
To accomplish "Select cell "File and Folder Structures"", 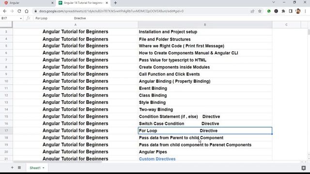I will coord(205,39).
